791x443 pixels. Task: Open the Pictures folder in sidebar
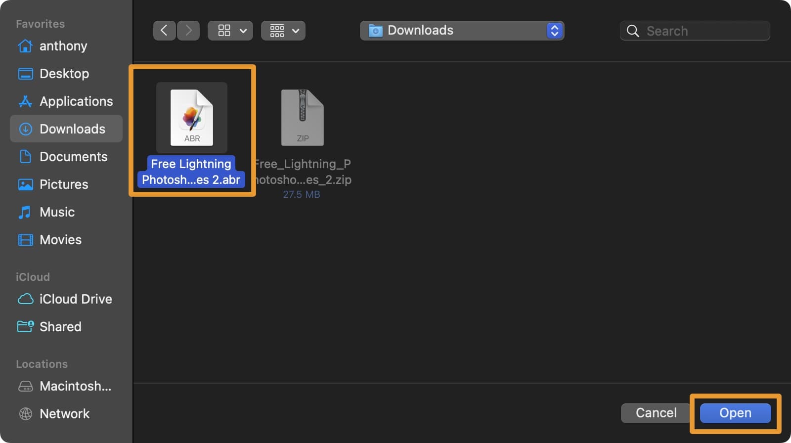tap(64, 184)
